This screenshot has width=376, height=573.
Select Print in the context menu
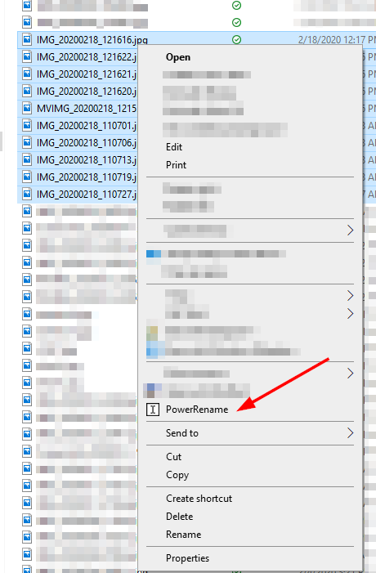176,165
